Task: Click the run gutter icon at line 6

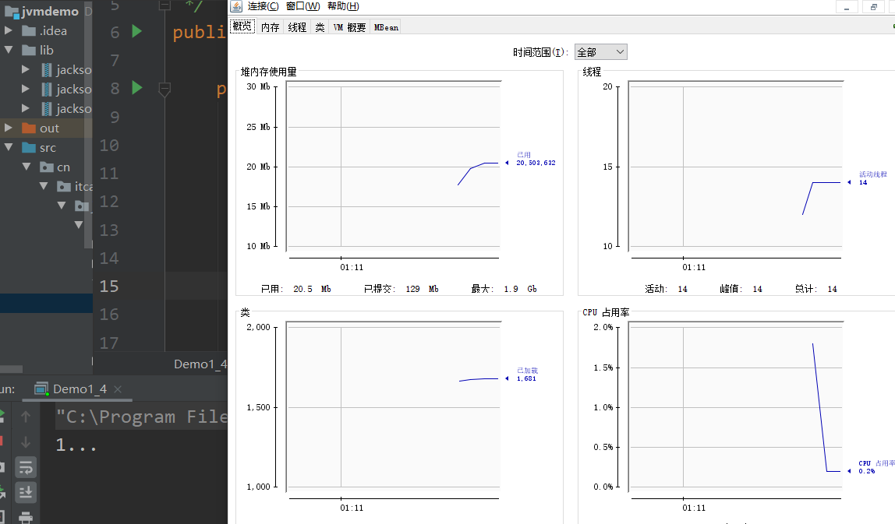Action: click(136, 32)
